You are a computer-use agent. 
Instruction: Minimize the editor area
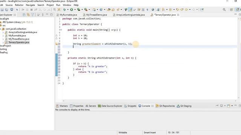pos(235,14)
